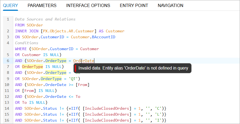Click line number 10 in the gutter

pos(8,84)
